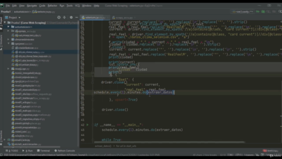Click the '40 chars, 2 line breaks' status text

(204, 155)
